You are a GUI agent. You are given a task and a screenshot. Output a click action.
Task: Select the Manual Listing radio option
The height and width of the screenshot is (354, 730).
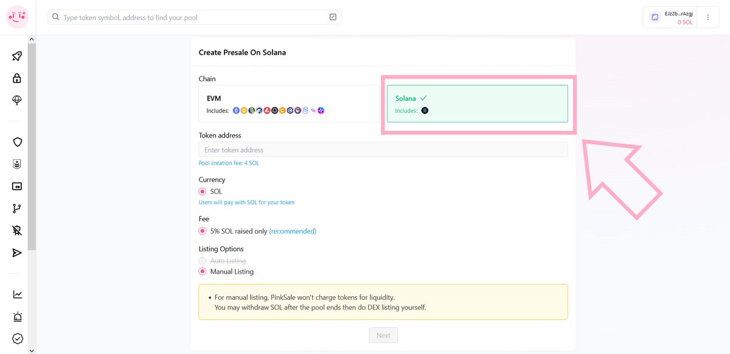tap(203, 272)
